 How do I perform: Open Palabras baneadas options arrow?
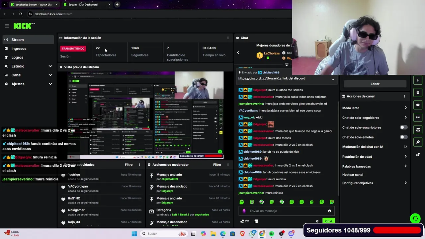tap(405, 166)
